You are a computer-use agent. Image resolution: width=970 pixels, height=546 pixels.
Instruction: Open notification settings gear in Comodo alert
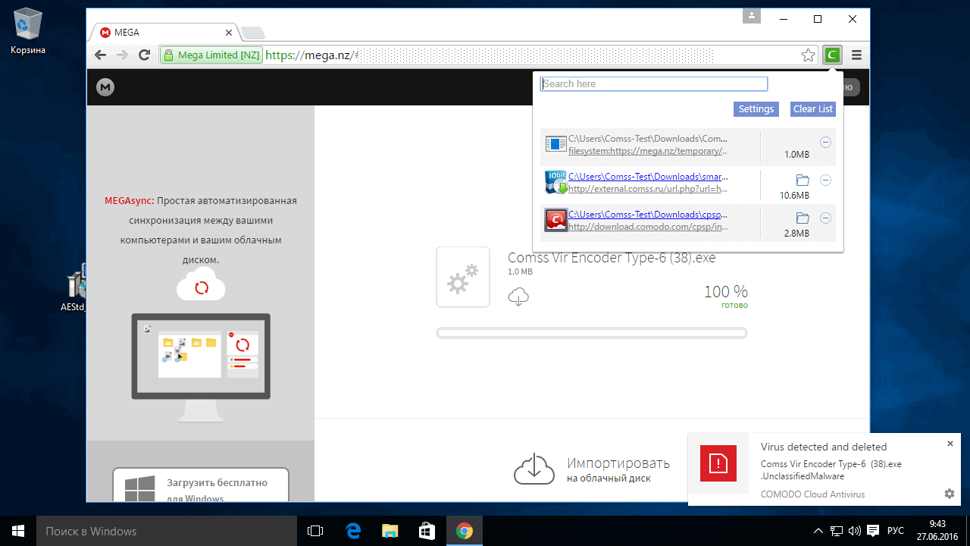coord(950,494)
